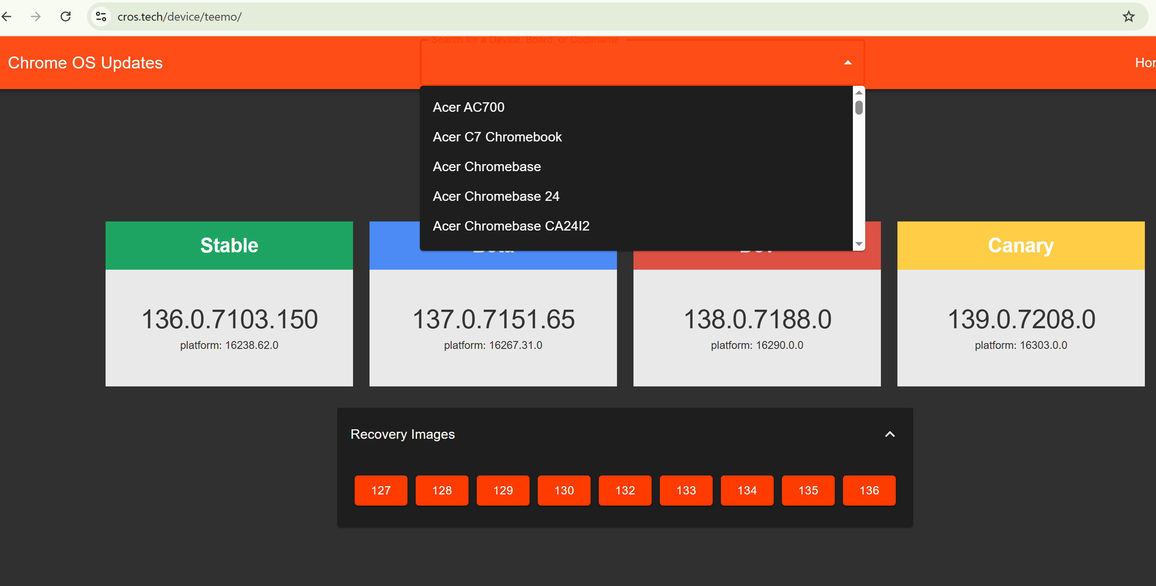Download recovery image 134
1156x586 pixels.
747,490
